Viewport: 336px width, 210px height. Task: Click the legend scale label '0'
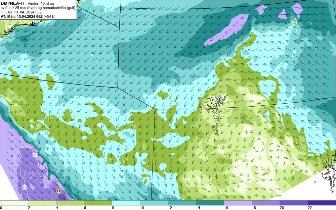[x=1, y=208]
